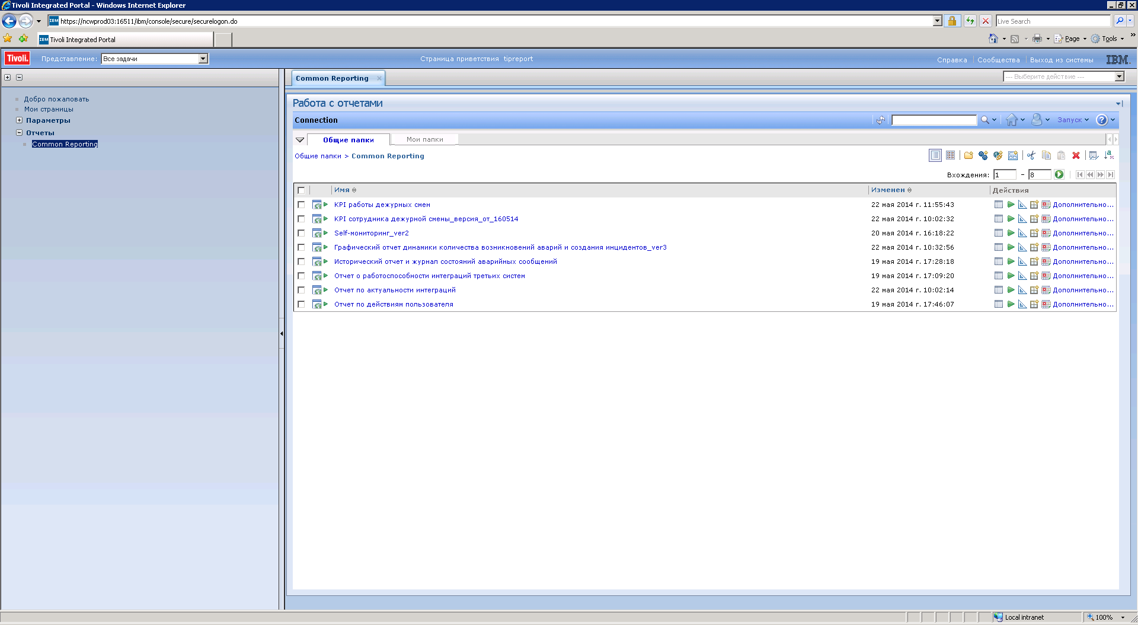Click green go button next to entries range
This screenshot has width=1138, height=625.
tap(1059, 174)
